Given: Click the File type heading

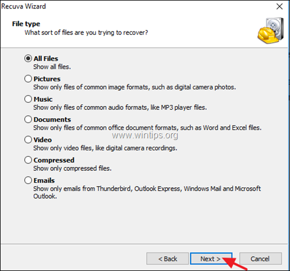Looking at the screenshot, I should point(26,24).
